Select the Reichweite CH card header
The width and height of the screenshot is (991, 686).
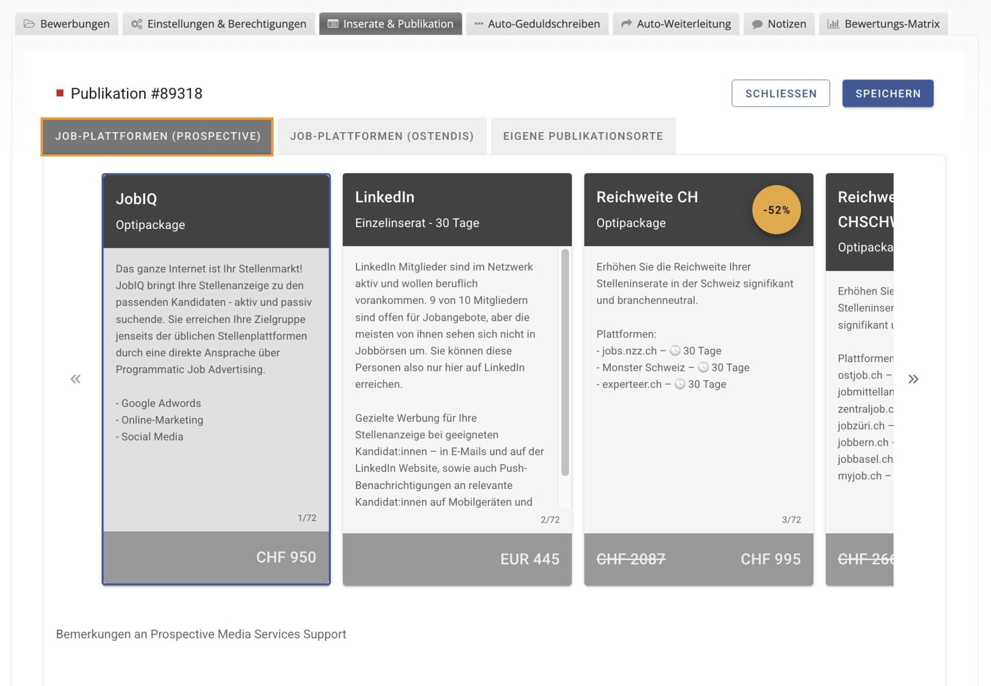(x=698, y=209)
